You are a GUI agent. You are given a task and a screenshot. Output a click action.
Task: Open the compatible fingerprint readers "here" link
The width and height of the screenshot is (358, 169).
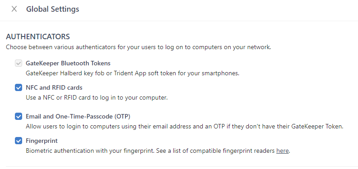coord(283,151)
